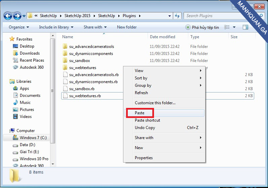
Task: Click Plugins in the breadcrumb path
Action: click(129, 16)
